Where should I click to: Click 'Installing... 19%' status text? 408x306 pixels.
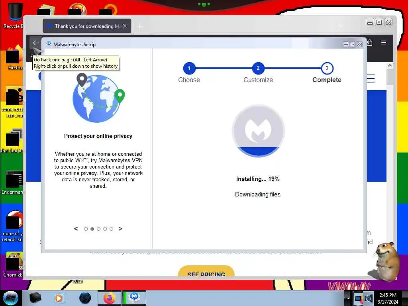tap(258, 179)
